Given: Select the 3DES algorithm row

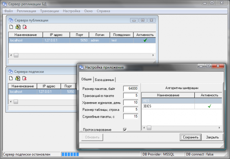Looking at the screenshot, I should (x=182, y=106).
